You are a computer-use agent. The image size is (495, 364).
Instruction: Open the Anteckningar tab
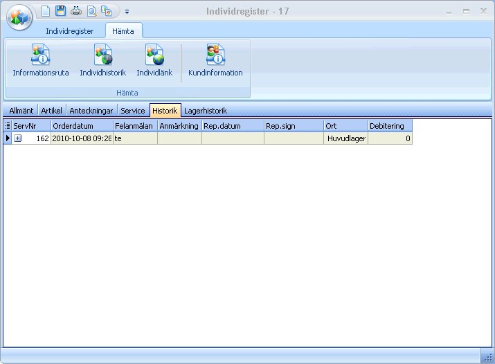coord(91,111)
